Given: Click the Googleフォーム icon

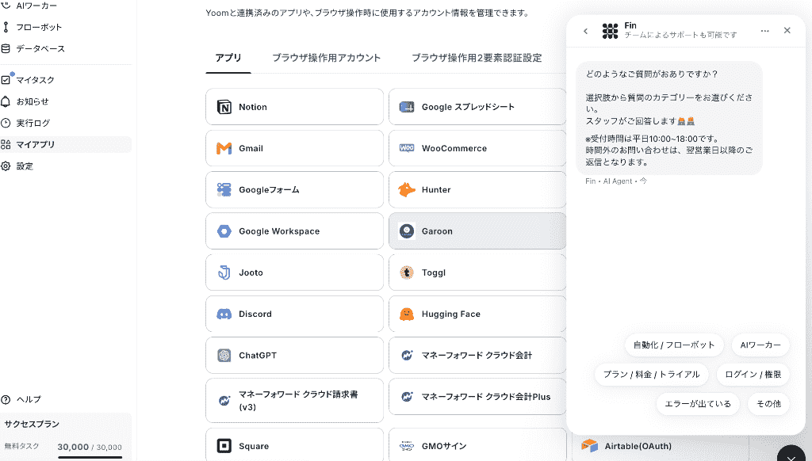Looking at the screenshot, I should [x=224, y=190].
